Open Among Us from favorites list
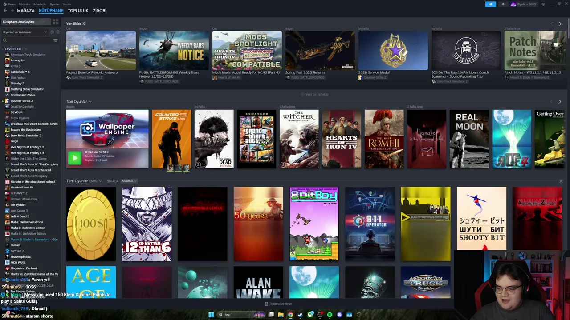This screenshot has height=320, width=570. 18,60
